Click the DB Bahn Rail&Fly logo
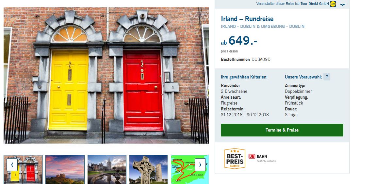376x184 pixels. [x=262, y=158]
